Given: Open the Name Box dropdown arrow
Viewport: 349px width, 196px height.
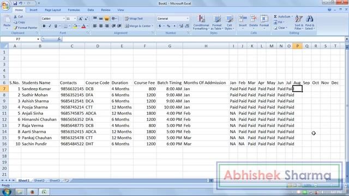Looking at the screenshot, I should [x=38, y=39].
